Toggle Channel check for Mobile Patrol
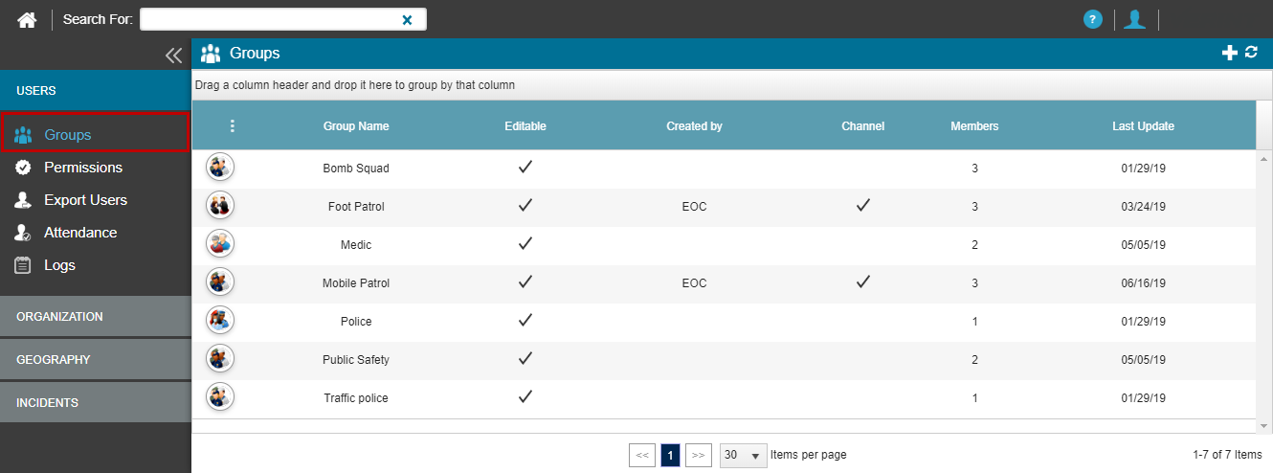 (863, 282)
